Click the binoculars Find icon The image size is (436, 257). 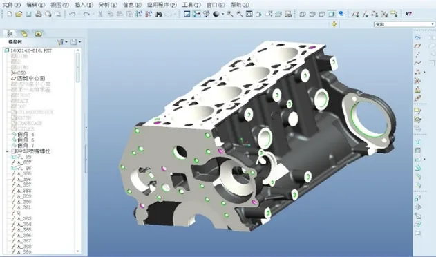158,14
